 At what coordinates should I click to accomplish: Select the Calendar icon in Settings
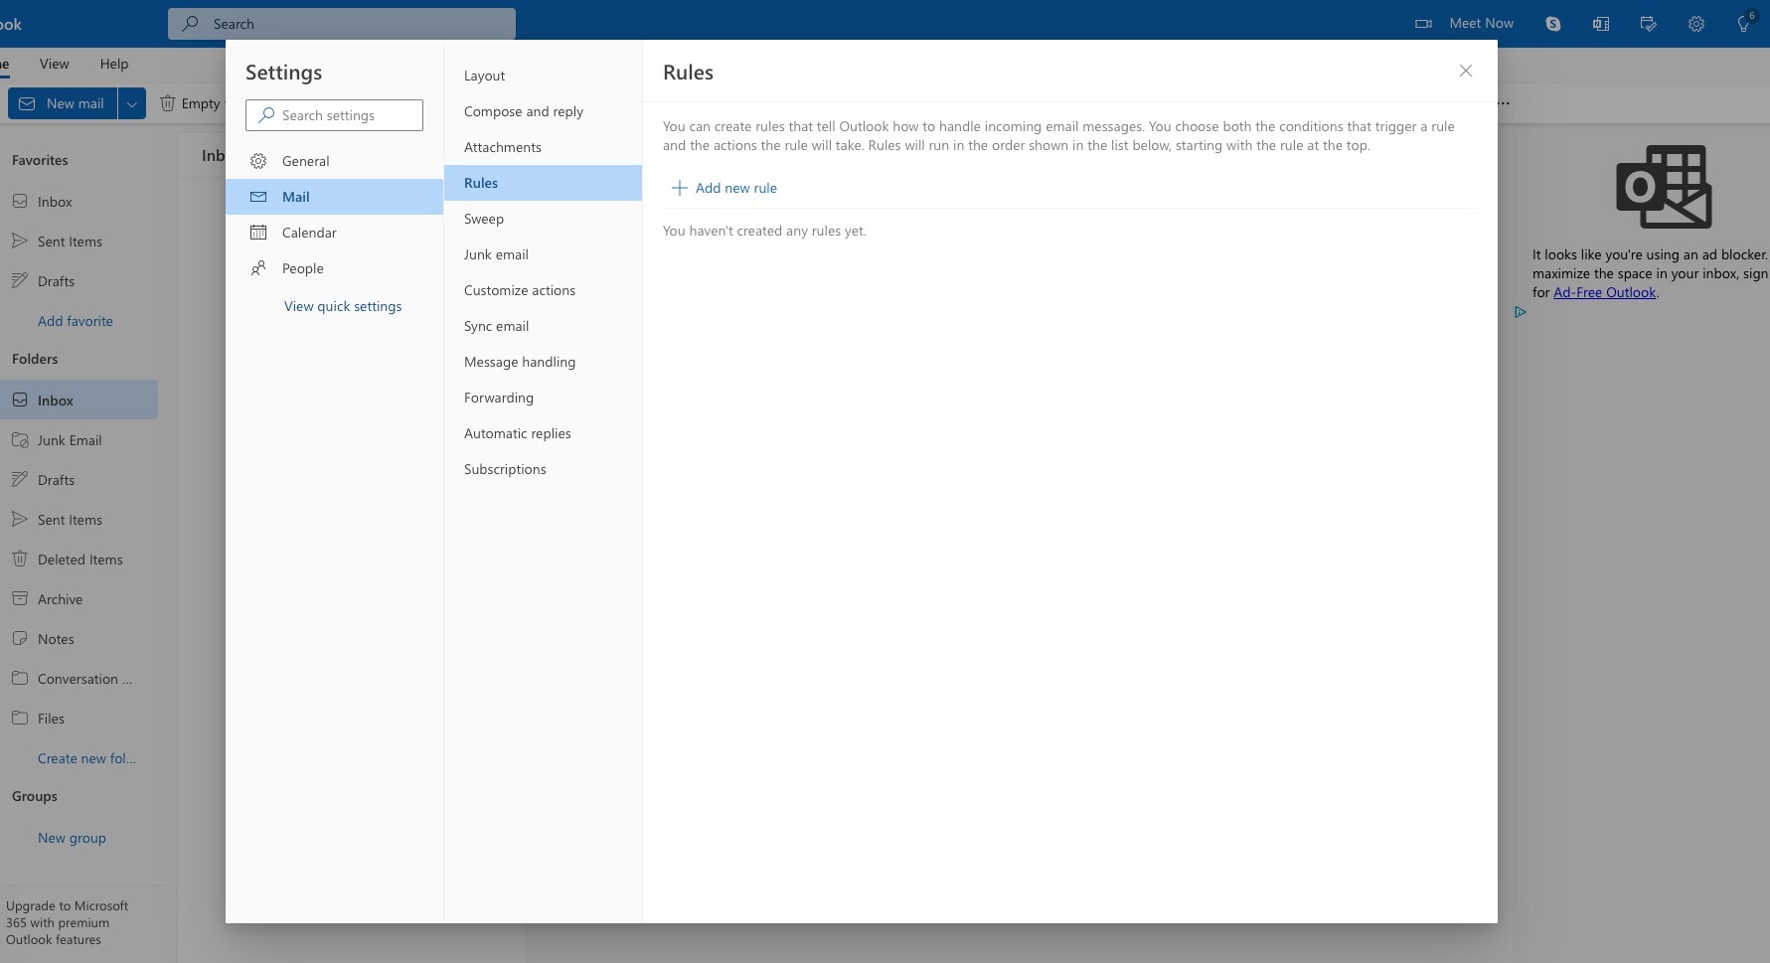[258, 233]
